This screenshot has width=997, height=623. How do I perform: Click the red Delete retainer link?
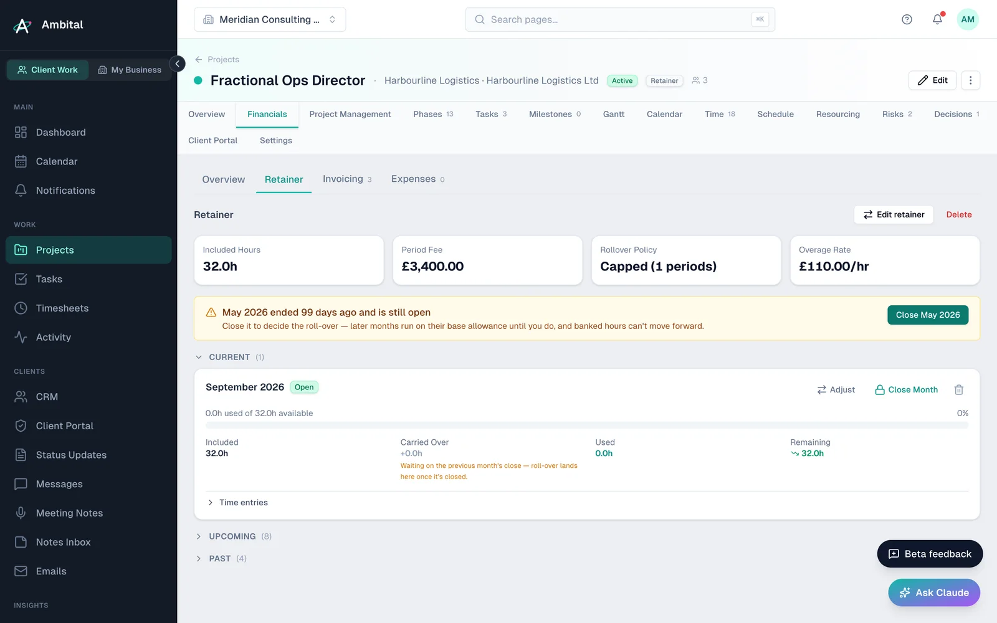tap(959, 214)
